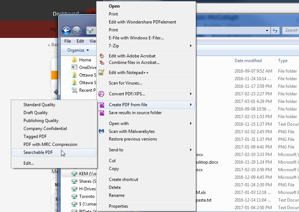Expand the 7-Zip submenu arrow
The height and width of the screenshot is (212, 299).
[191, 46]
